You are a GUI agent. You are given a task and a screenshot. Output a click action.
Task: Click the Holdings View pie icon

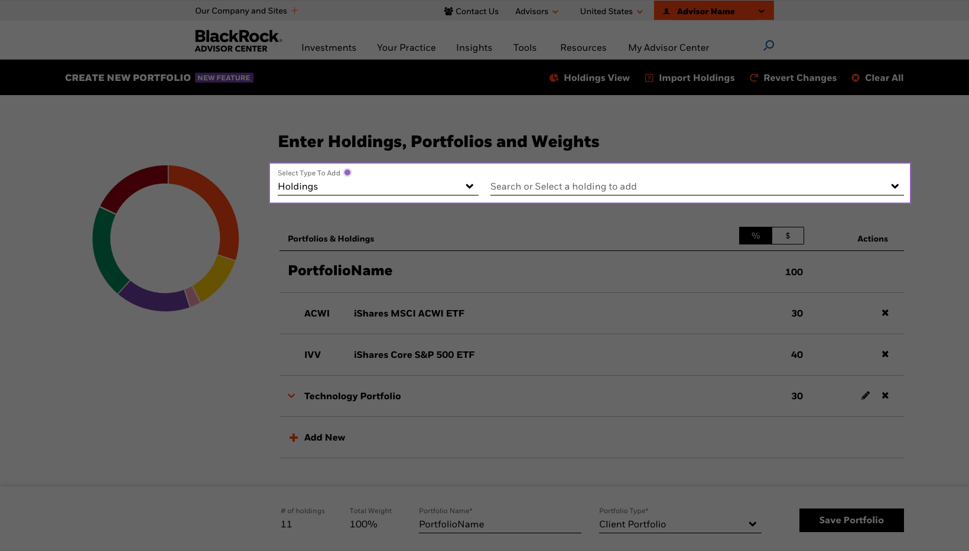click(x=554, y=78)
